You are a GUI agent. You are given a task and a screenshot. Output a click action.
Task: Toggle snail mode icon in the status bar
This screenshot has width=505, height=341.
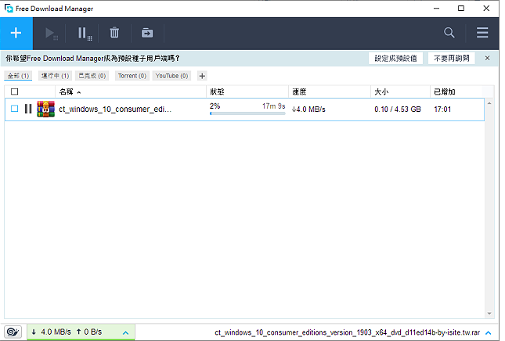(x=13, y=332)
